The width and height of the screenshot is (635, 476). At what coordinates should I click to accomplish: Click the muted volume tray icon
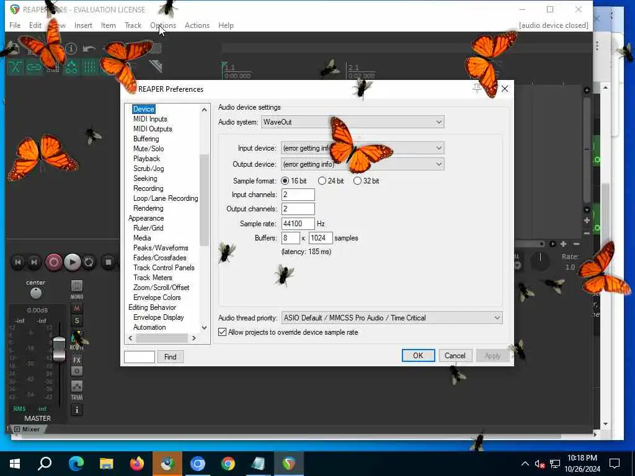point(540,464)
